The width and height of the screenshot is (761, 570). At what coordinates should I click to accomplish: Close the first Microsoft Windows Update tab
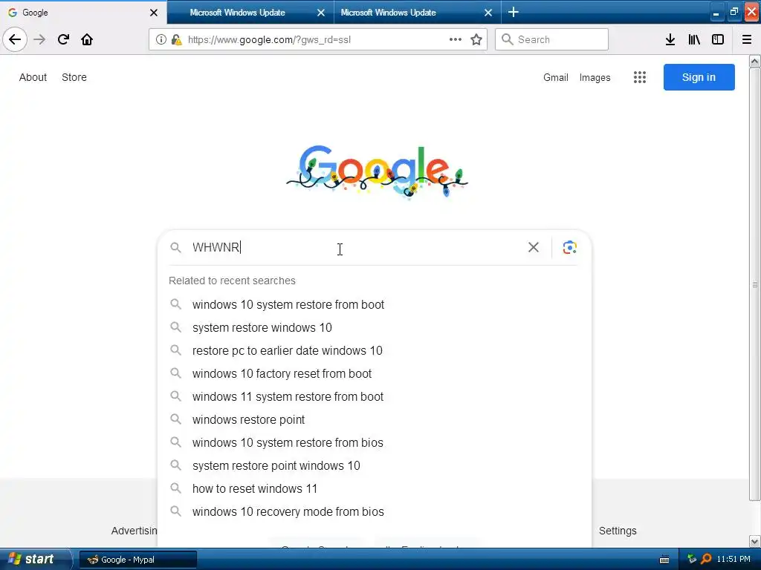point(321,13)
